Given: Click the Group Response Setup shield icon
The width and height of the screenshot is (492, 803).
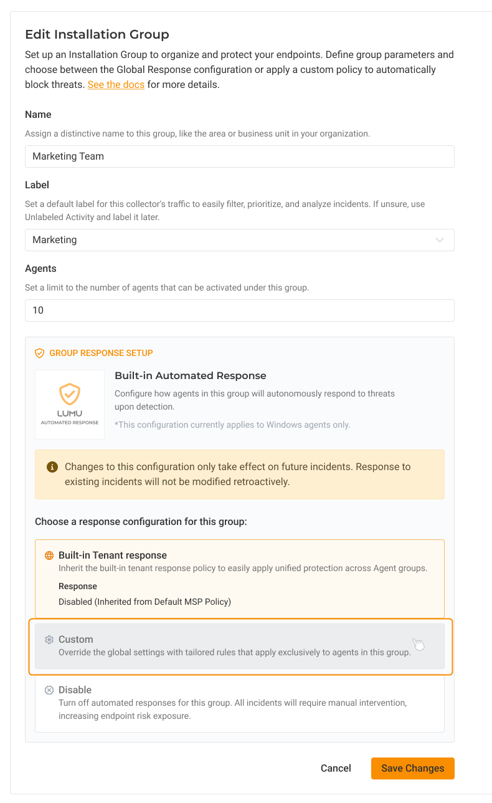Looking at the screenshot, I should [40, 353].
